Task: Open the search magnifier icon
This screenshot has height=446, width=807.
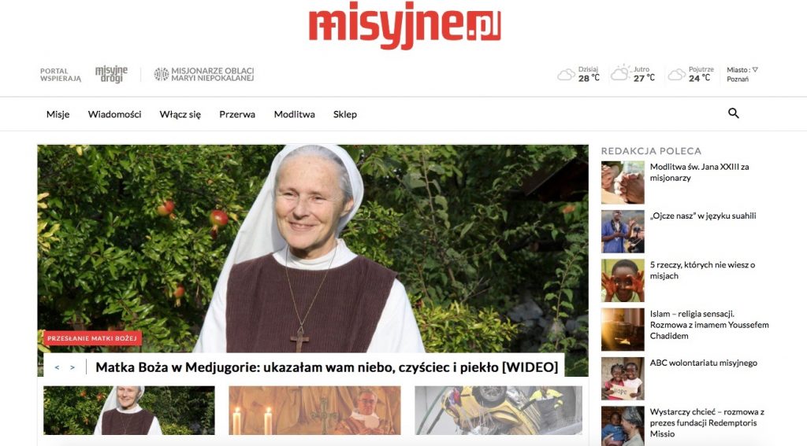Action: click(734, 113)
